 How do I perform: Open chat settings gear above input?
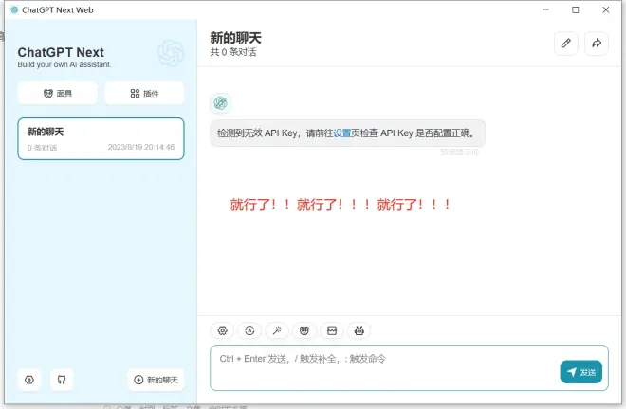[222, 330]
